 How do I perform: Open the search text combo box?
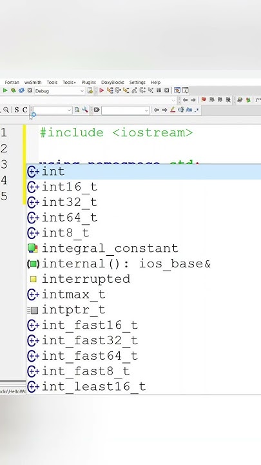click(53, 110)
